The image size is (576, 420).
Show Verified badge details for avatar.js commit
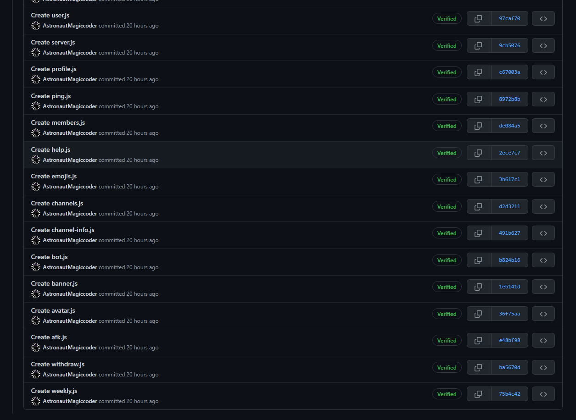pos(447,314)
